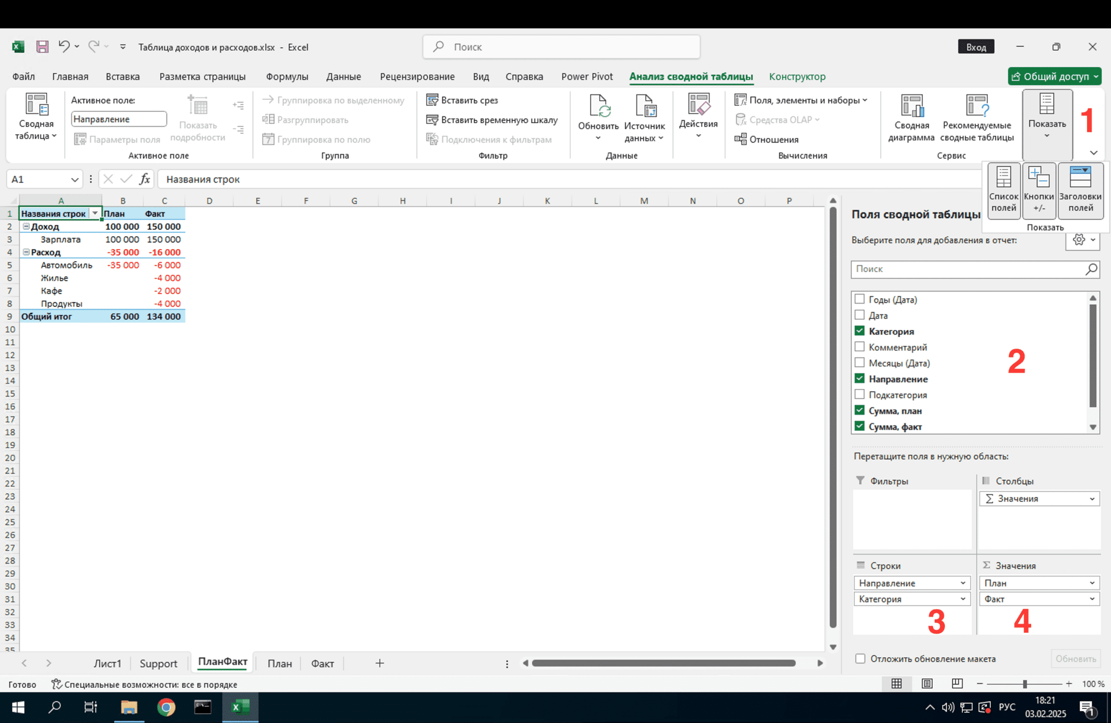Click Вставить срез slicer icon
This screenshot has width=1111, height=723.
pos(432,100)
